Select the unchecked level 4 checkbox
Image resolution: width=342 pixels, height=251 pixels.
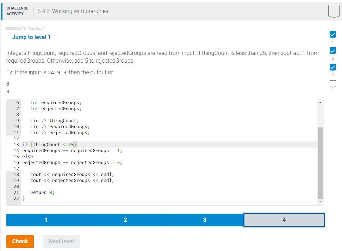click(x=332, y=83)
